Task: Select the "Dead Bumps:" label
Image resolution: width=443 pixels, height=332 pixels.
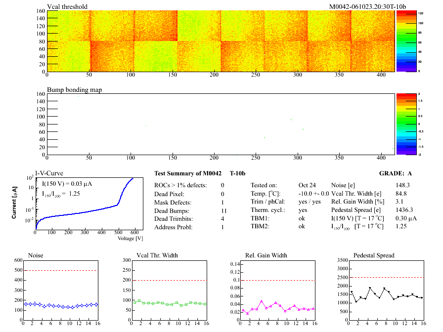Action: (x=172, y=211)
